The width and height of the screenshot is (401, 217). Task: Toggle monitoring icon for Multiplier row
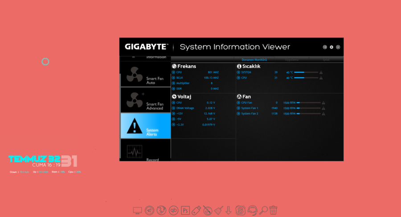tap(173, 83)
